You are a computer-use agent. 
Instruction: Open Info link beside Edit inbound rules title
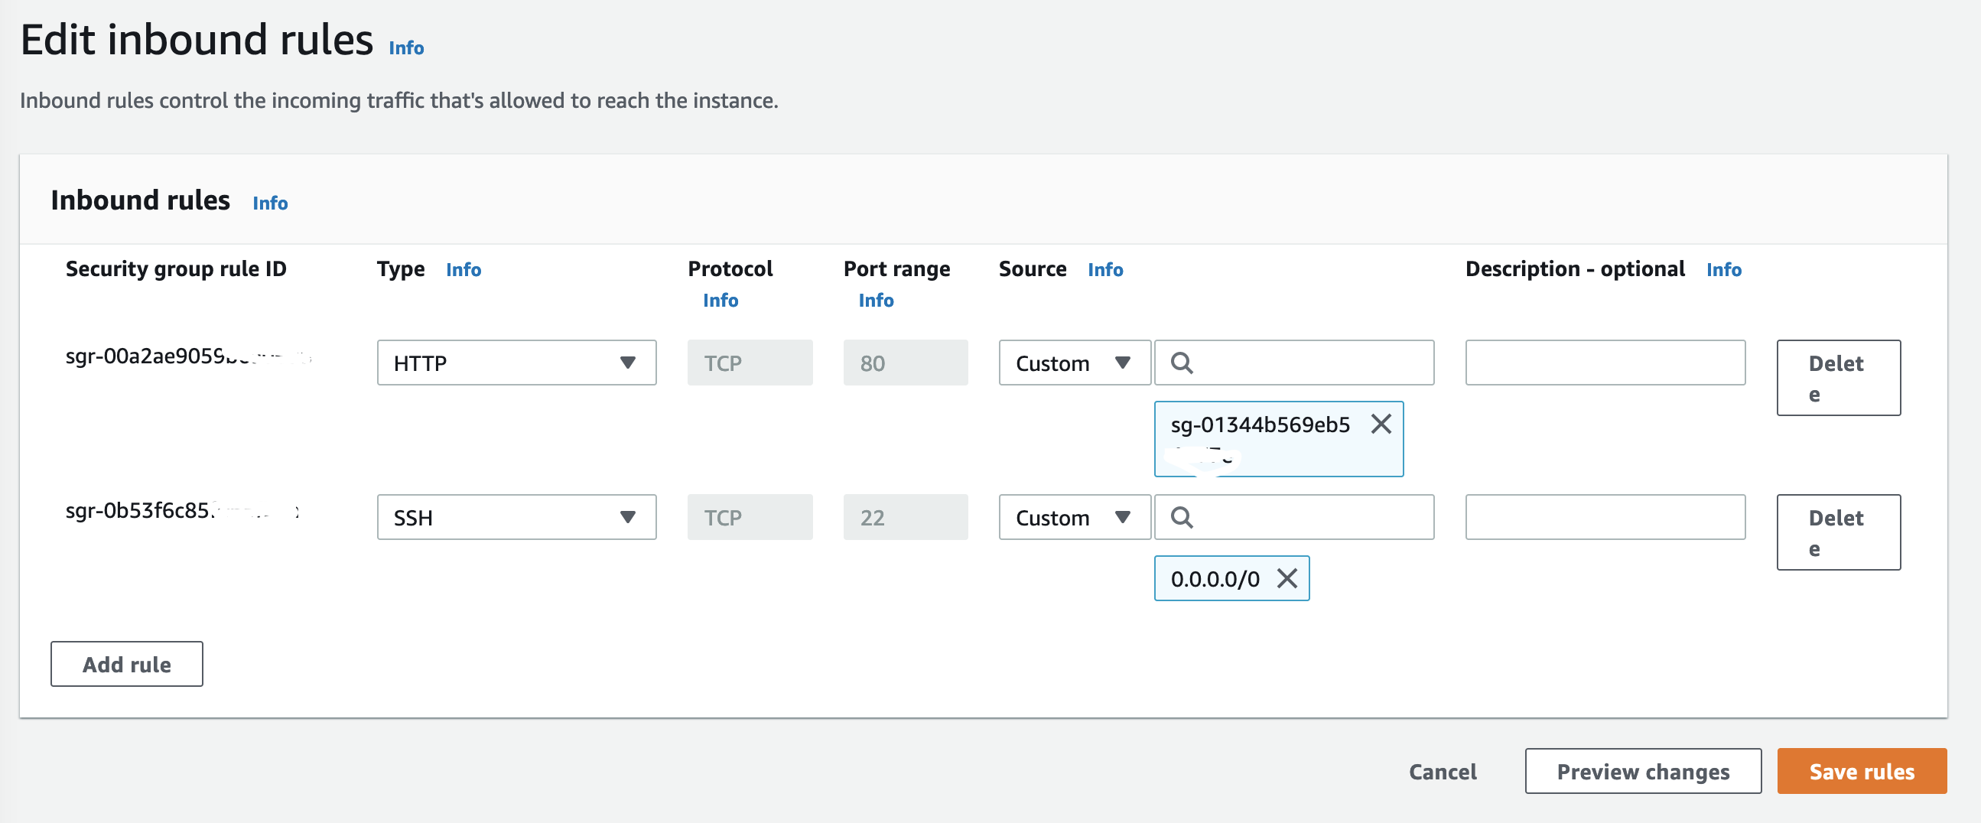click(406, 48)
